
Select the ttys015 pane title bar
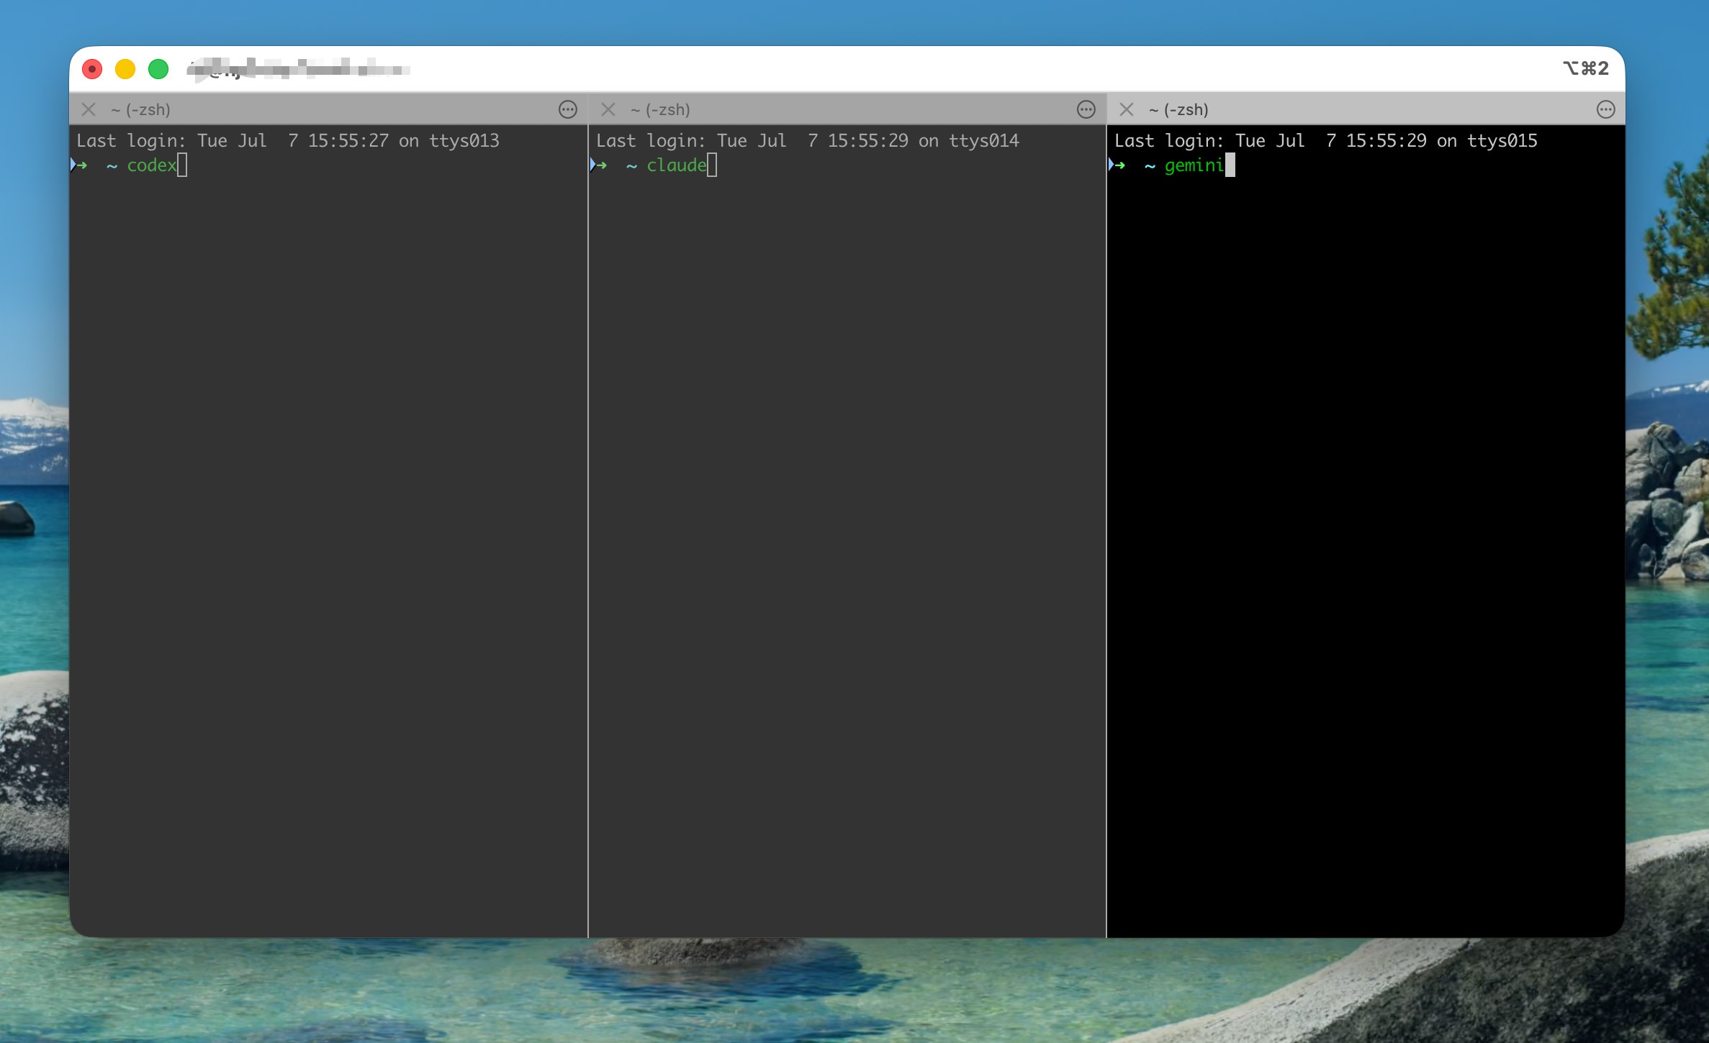(1366, 109)
